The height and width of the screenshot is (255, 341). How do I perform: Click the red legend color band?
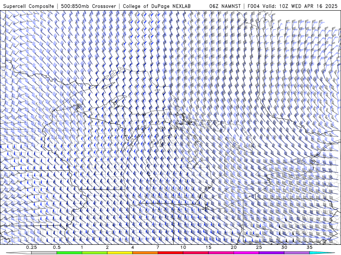coord(170,253)
